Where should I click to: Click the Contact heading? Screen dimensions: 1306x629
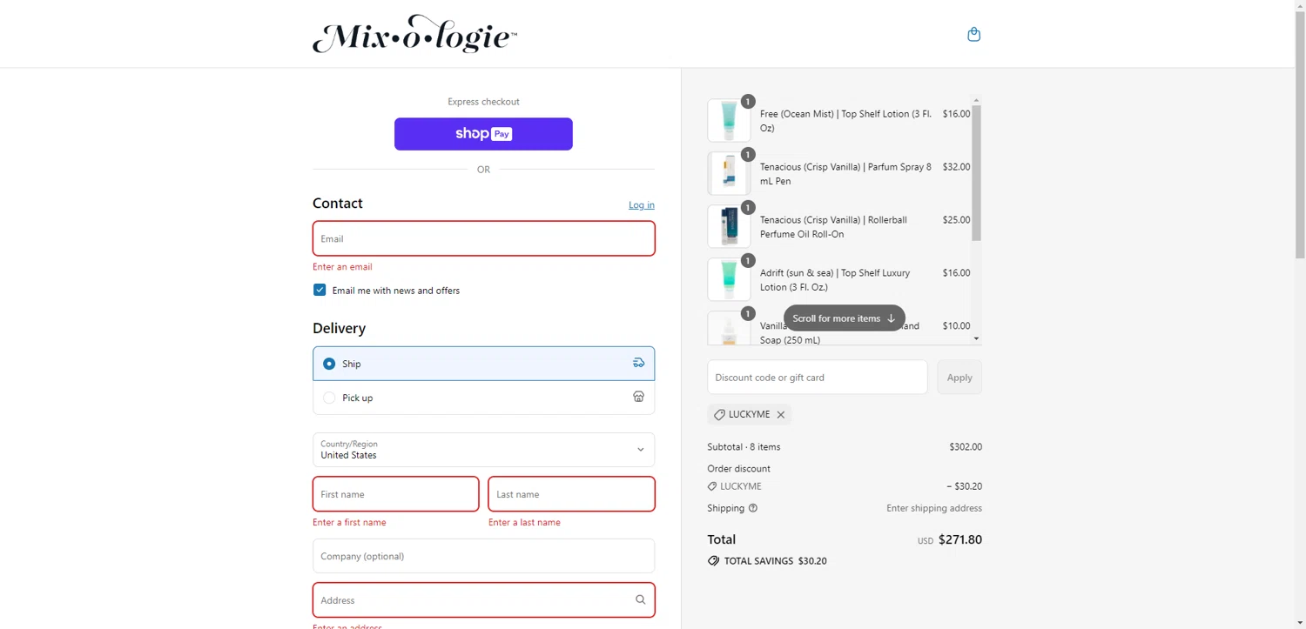point(338,204)
